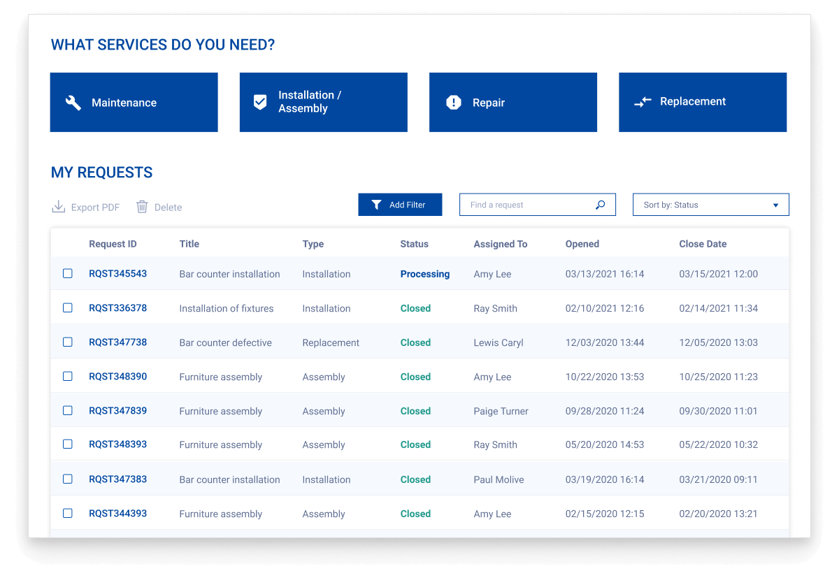The width and height of the screenshot is (839, 580).
Task: Select the checkbox for RQST347738
Action: click(x=68, y=342)
